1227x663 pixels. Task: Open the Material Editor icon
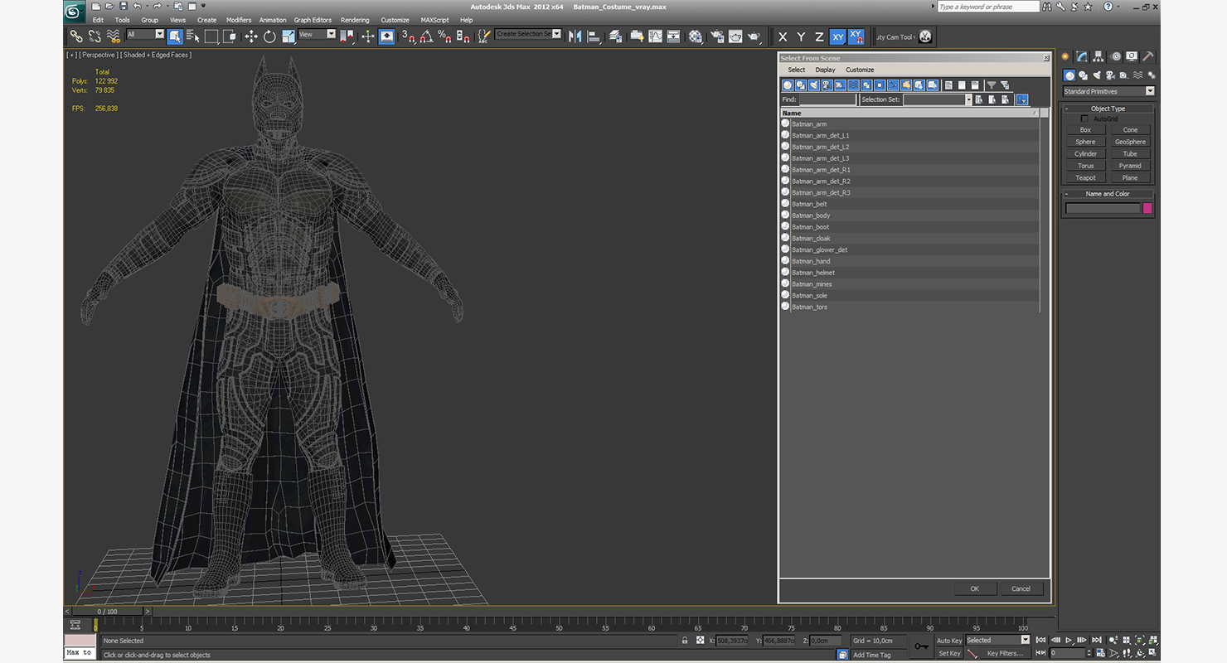coord(696,36)
